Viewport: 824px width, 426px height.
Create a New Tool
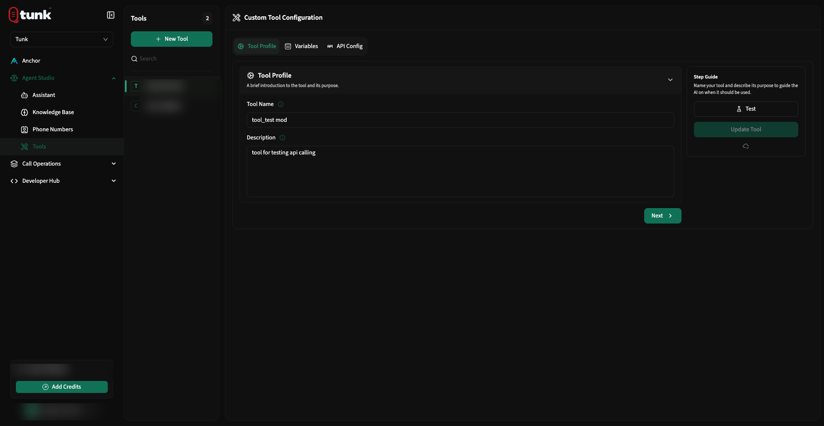(172, 39)
